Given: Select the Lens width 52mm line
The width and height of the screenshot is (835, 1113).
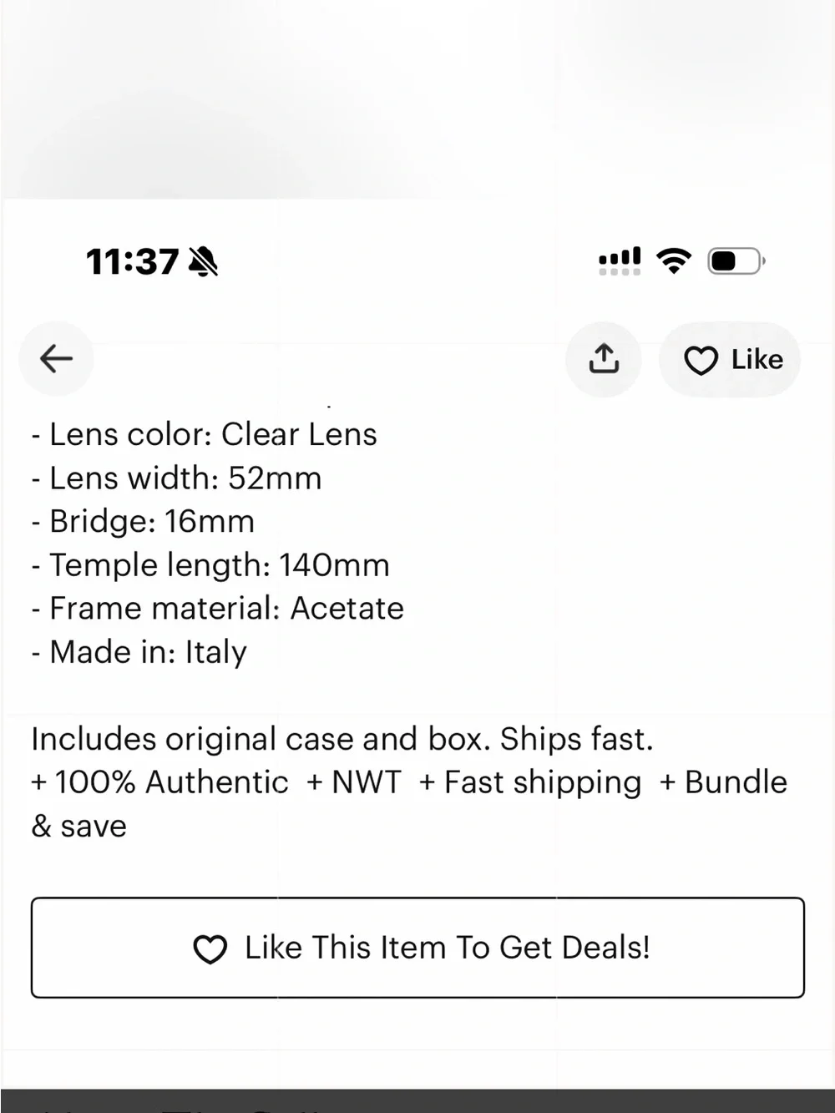Looking at the screenshot, I should coord(176,478).
